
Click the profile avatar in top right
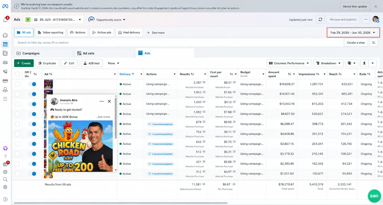click(x=376, y=19)
